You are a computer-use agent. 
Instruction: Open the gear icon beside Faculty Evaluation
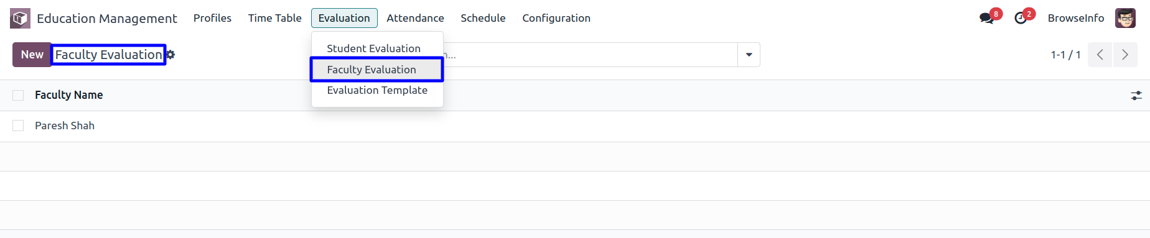[171, 55]
